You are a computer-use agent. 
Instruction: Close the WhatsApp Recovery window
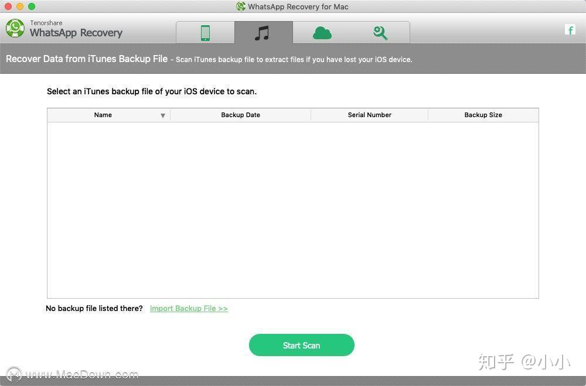pos(8,6)
